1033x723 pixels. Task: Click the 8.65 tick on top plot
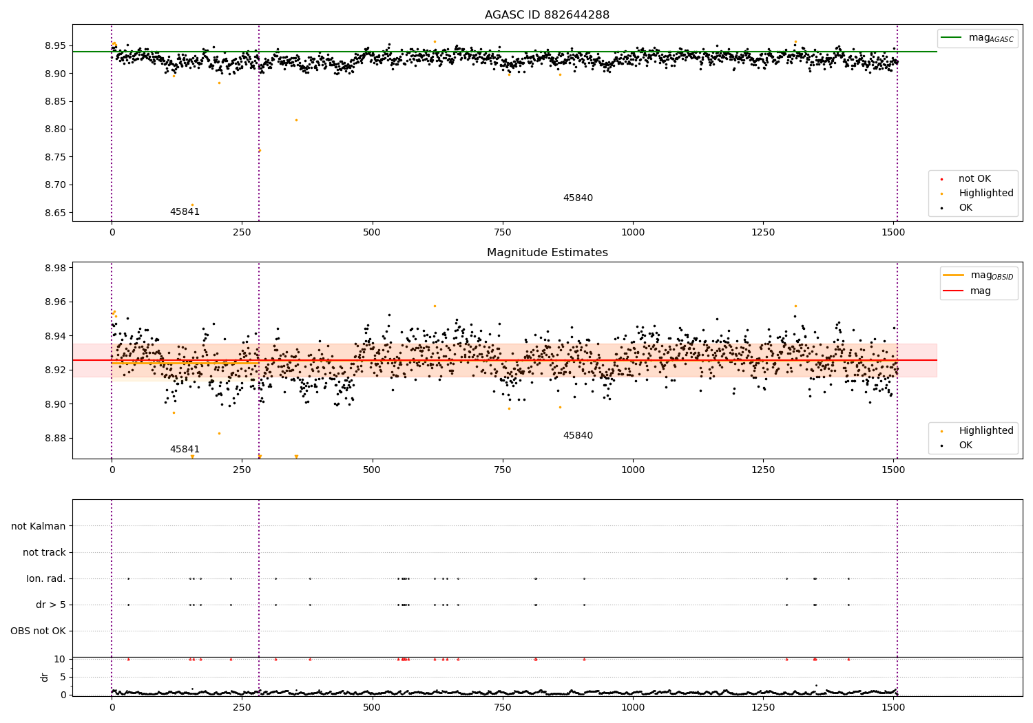(x=56, y=213)
